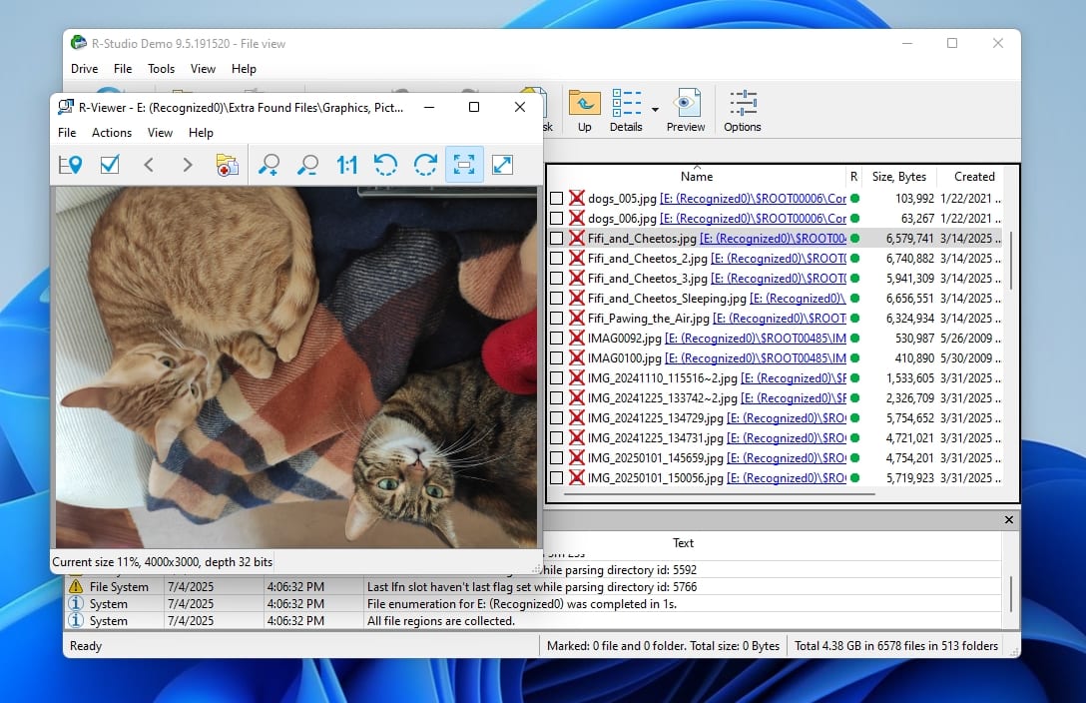Sort by the Size, Bytes column header

tap(899, 177)
